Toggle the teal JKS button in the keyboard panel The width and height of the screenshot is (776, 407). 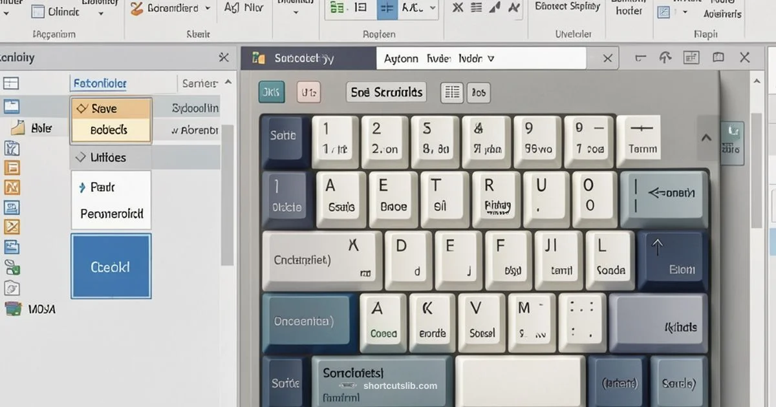271,92
